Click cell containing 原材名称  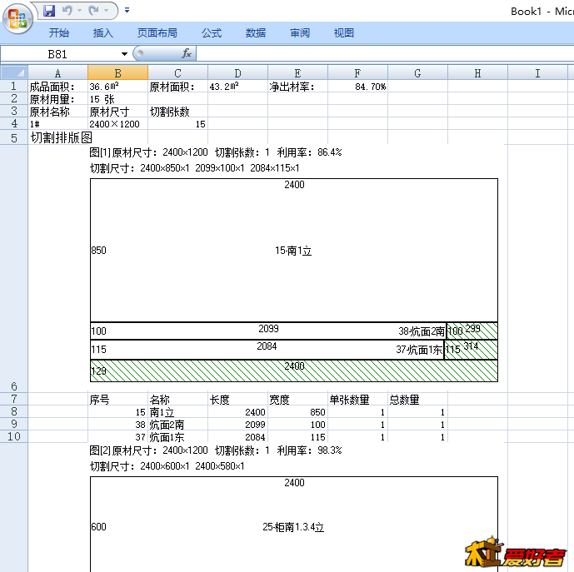(x=57, y=112)
